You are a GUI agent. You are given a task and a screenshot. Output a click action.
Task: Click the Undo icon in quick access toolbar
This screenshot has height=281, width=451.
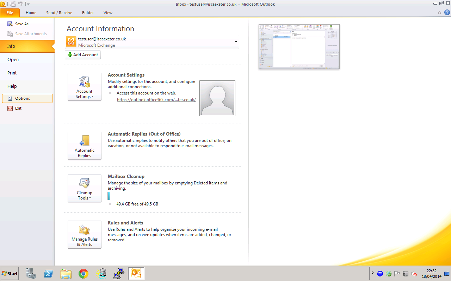[x=20, y=4]
